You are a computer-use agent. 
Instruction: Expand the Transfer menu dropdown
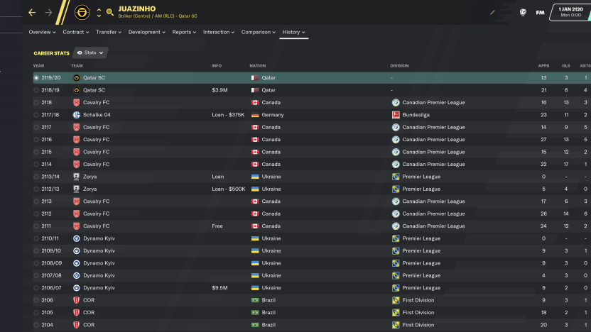(108, 32)
